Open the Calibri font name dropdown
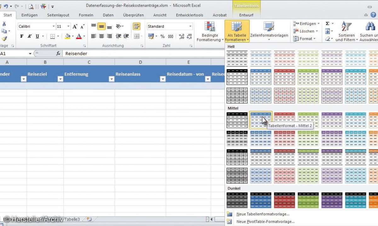Viewport: 378px width, 226px height. tap(54, 27)
